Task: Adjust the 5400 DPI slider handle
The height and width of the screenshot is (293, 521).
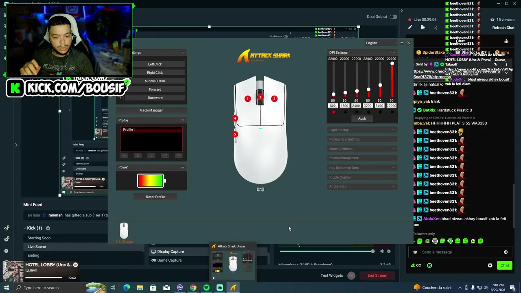Action: pyautogui.click(x=380, y=85)
